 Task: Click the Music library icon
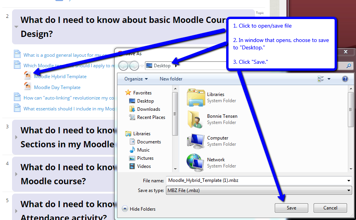(132, 150)
